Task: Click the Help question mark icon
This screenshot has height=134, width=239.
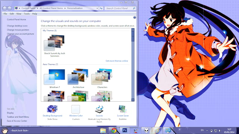Action: click(134, 17)
